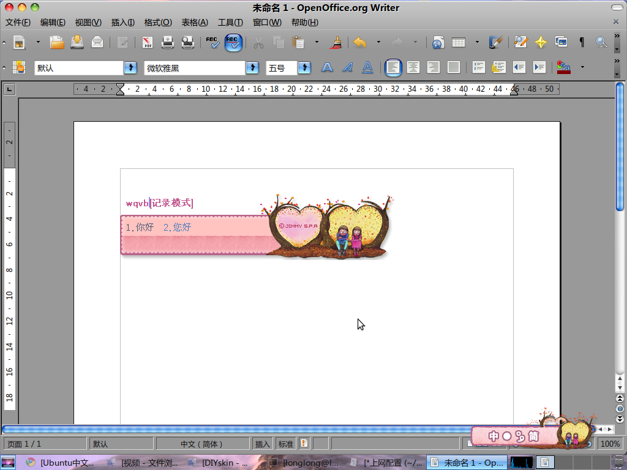Open the 编辑(E) menu
This screenshot has height=470, width=627.
pos(53,23)
